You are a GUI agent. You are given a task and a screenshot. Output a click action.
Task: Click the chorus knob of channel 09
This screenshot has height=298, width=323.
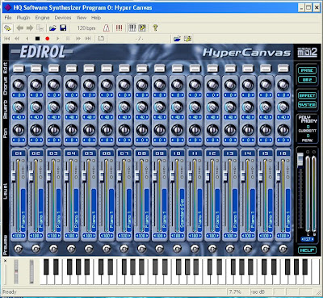point(160,85)
